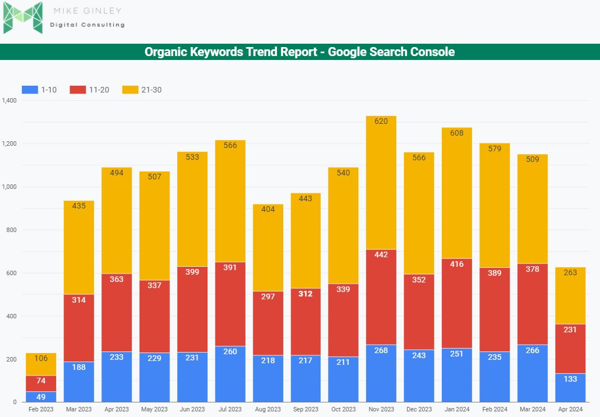Image resolution: width=600 pixels, height=417 pixels.
Task: Click the 'MIKE GINLEY' name text
Action: click(x=87, y=11)
